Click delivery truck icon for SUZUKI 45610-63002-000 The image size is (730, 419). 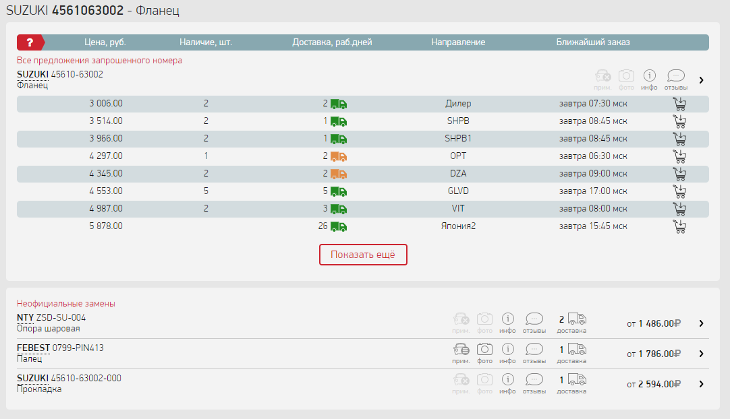pos(577,379)
